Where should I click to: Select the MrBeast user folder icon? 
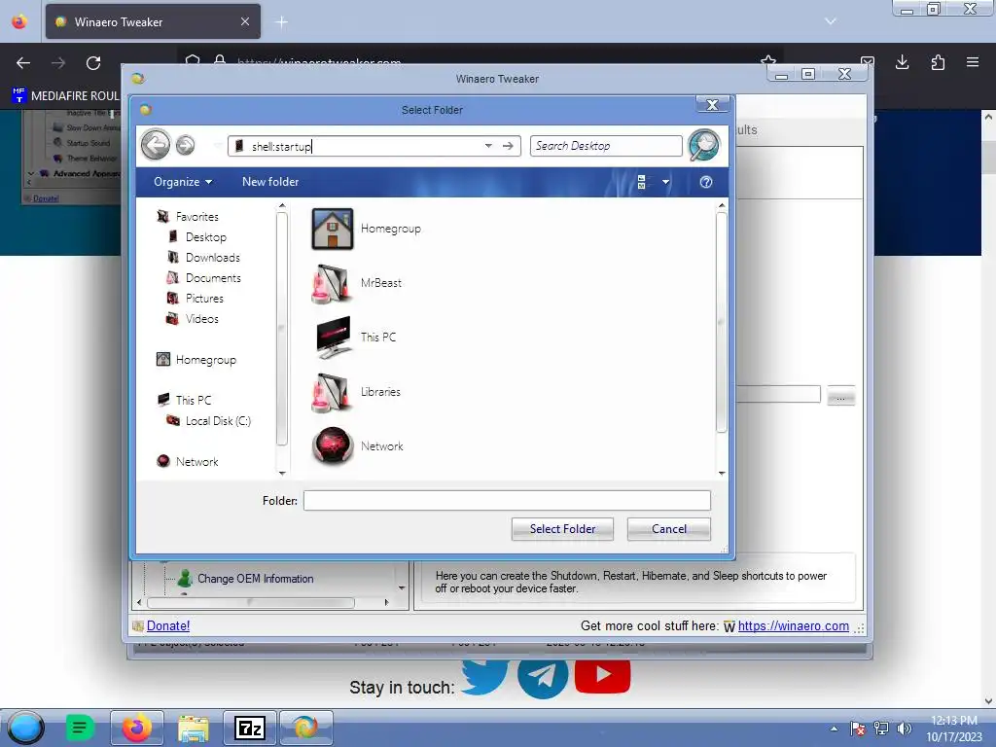[333, 283]
